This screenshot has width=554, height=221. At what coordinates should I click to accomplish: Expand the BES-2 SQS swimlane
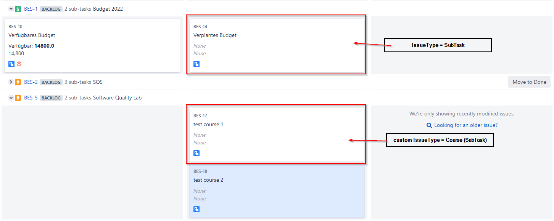11,82
